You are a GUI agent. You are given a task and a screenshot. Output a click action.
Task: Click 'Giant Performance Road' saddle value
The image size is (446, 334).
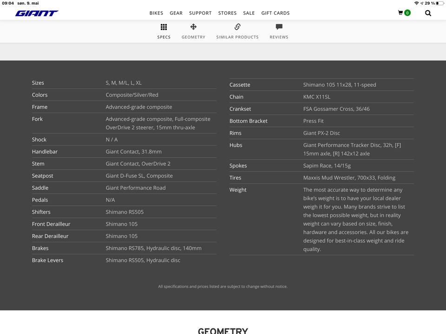coord(136,188)
